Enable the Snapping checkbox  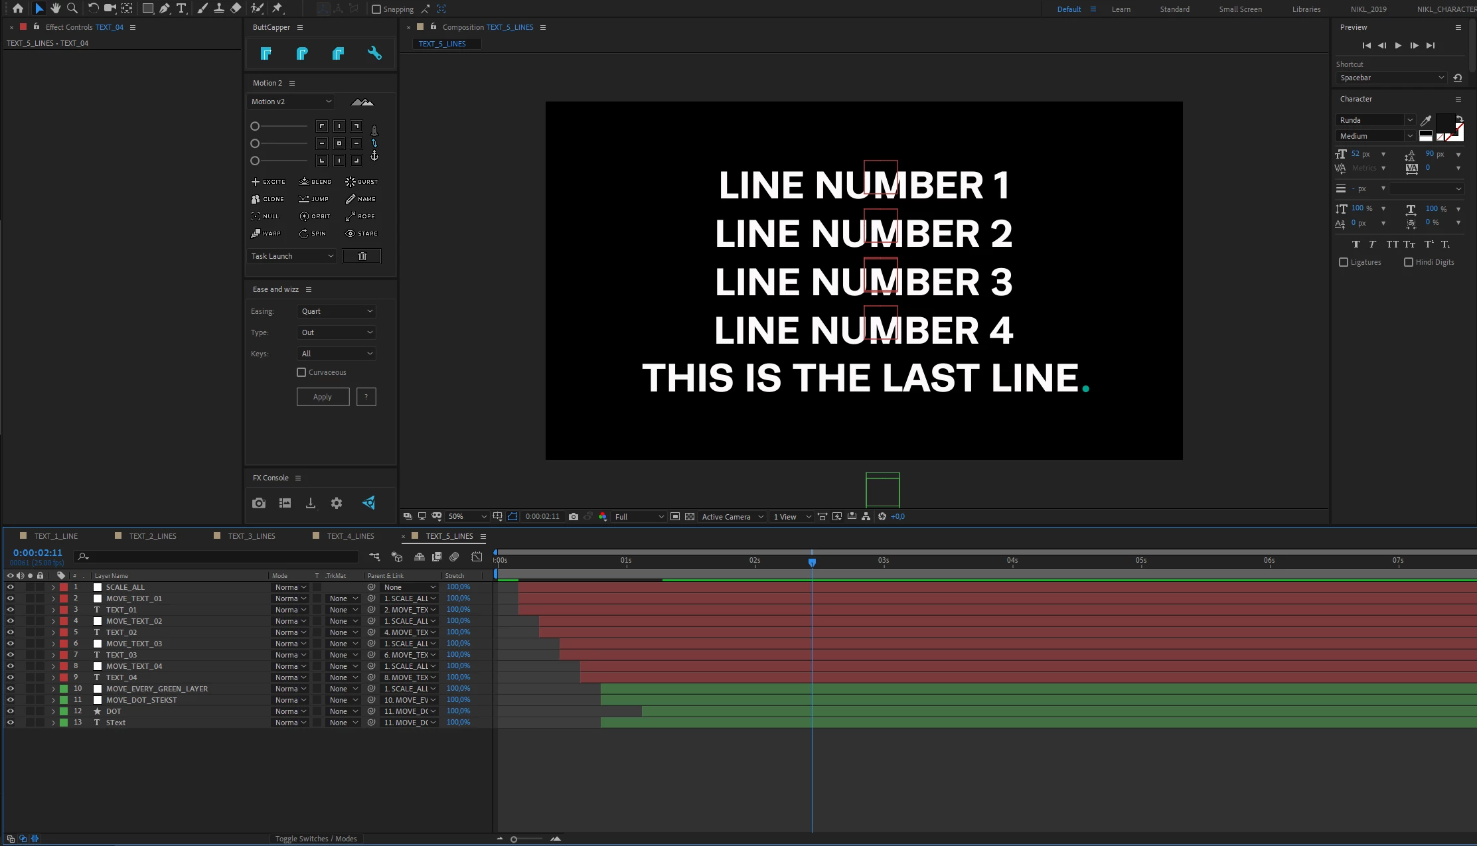(x=376, y=9)
